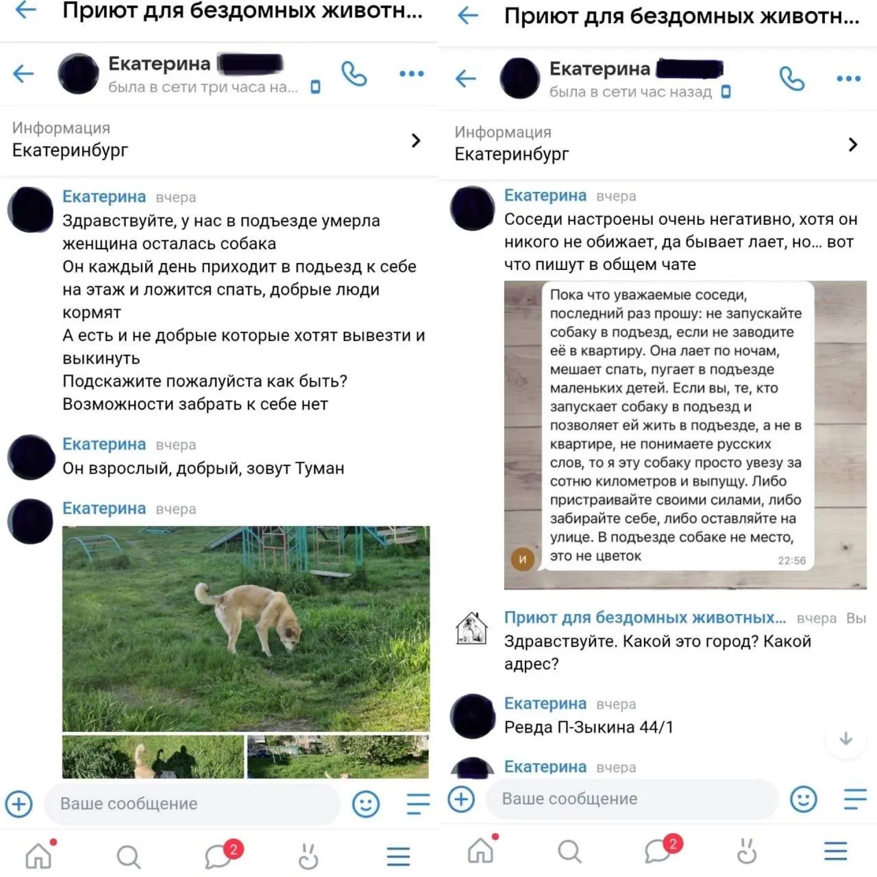
Task: Open the large dog photo on grass
Action: (246, 628)
